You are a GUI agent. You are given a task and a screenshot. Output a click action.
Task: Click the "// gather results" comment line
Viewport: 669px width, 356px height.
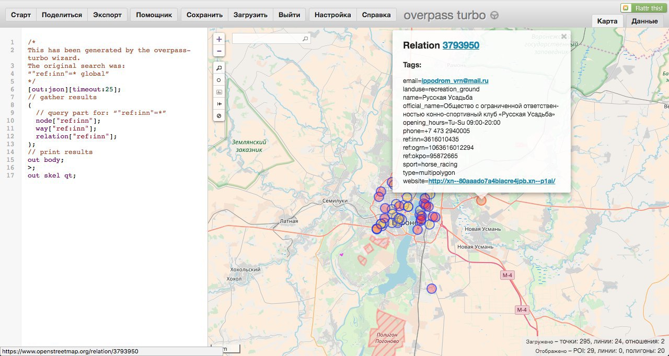tap(62, 97)
